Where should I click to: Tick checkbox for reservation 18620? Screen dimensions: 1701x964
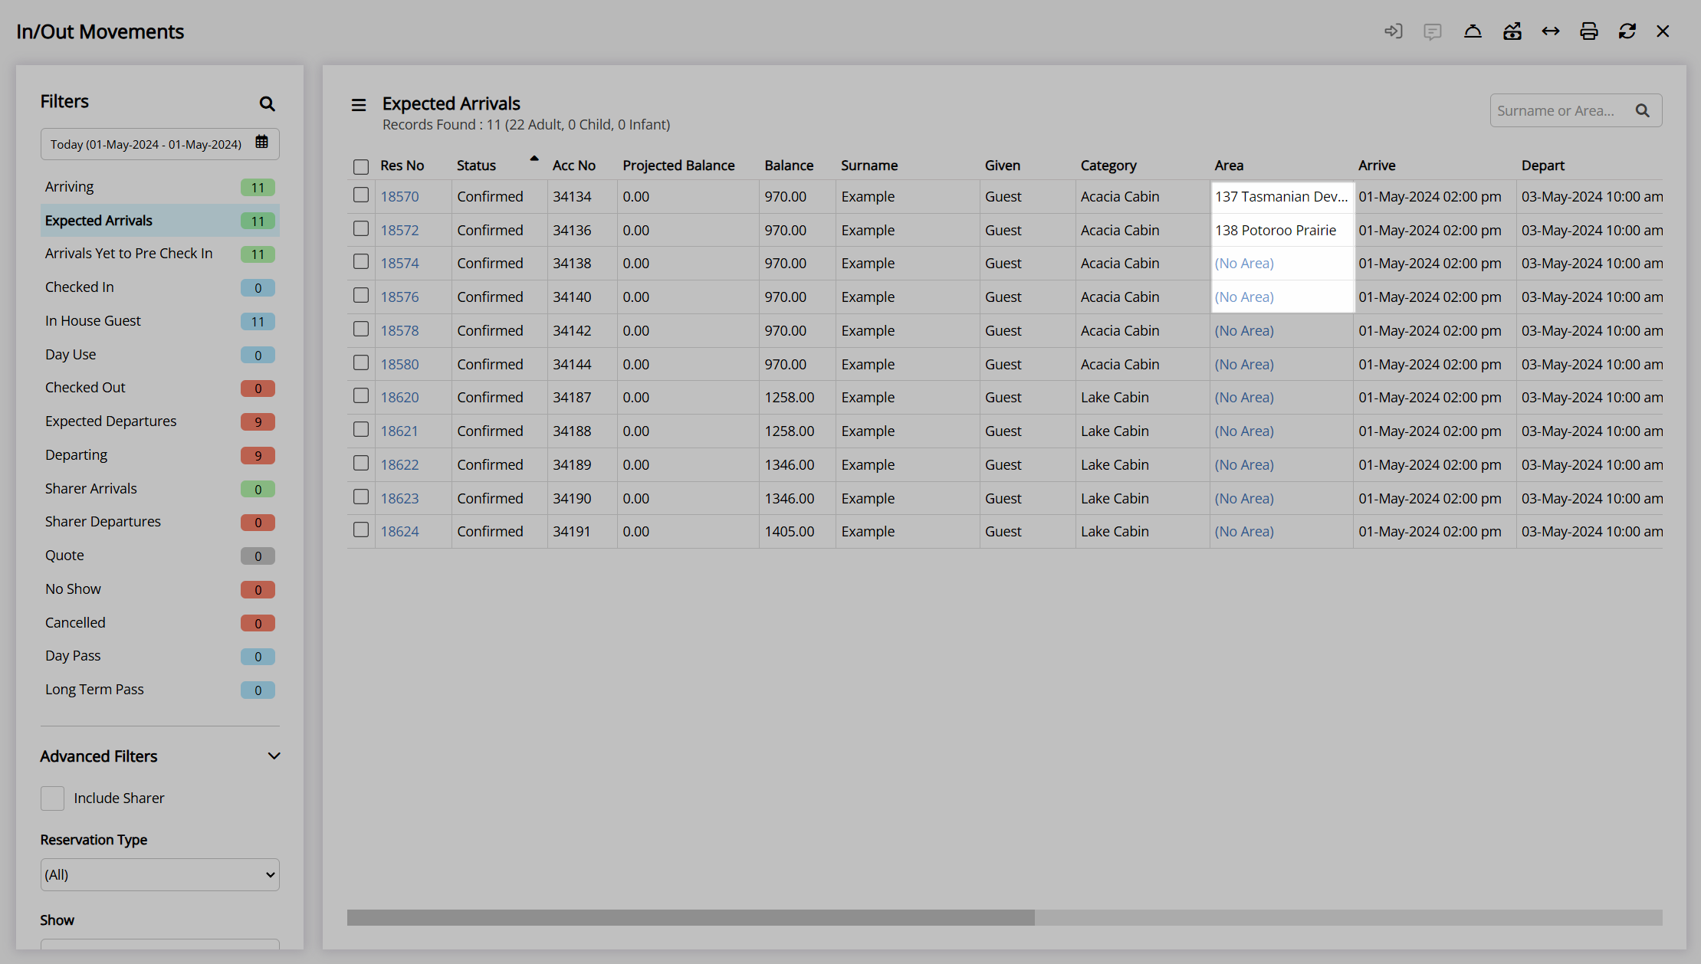361,396
